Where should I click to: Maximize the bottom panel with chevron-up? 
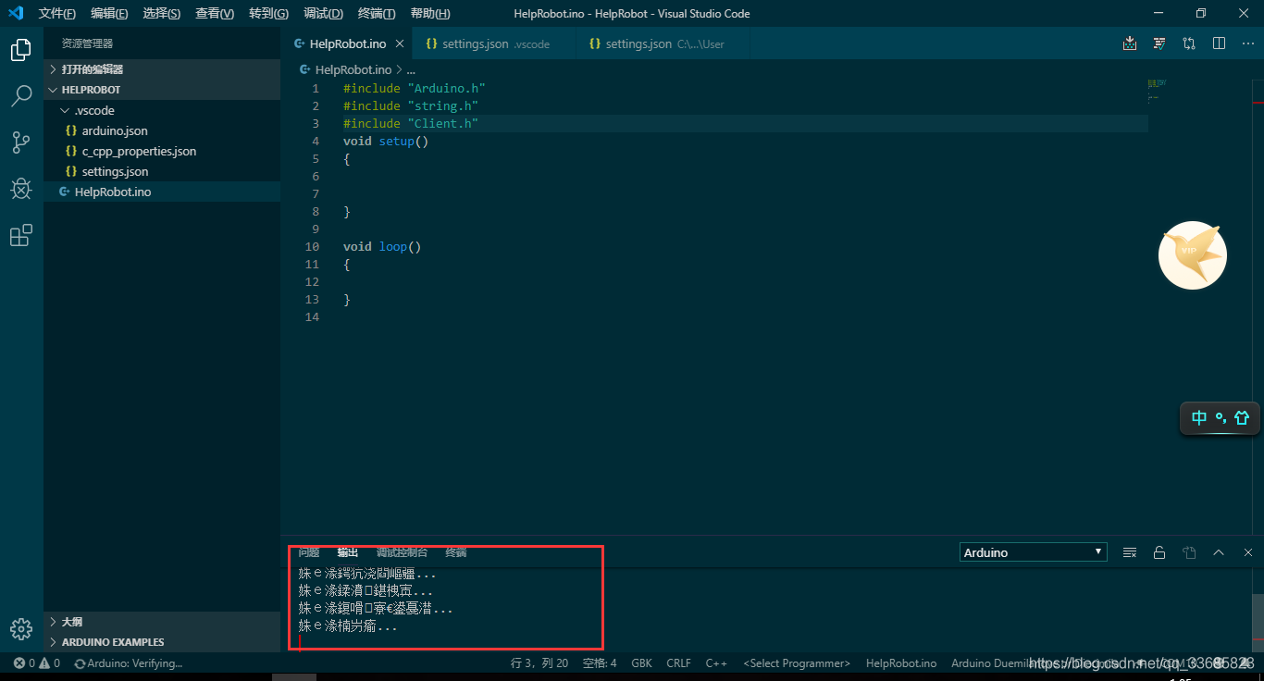pyautogui.click(x=1219, y=552)
